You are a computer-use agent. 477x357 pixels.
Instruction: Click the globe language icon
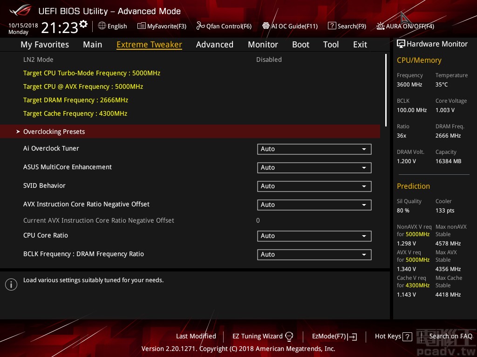102,26
